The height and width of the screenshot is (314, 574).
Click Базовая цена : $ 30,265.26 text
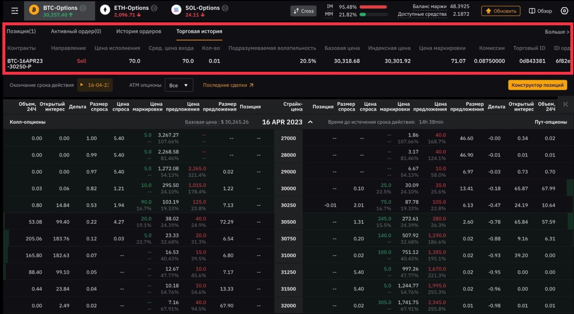(x=217, y=122)
